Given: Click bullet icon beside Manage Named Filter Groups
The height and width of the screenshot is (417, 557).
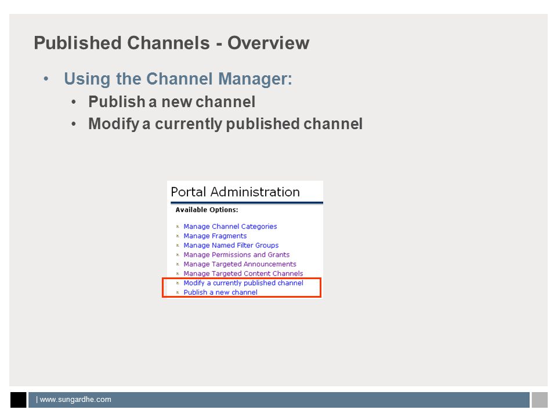Looking at the screenshot, I should (178, 245).
